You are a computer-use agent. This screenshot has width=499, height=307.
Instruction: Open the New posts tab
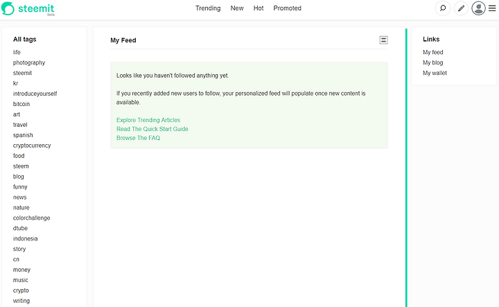pos(237,8)
